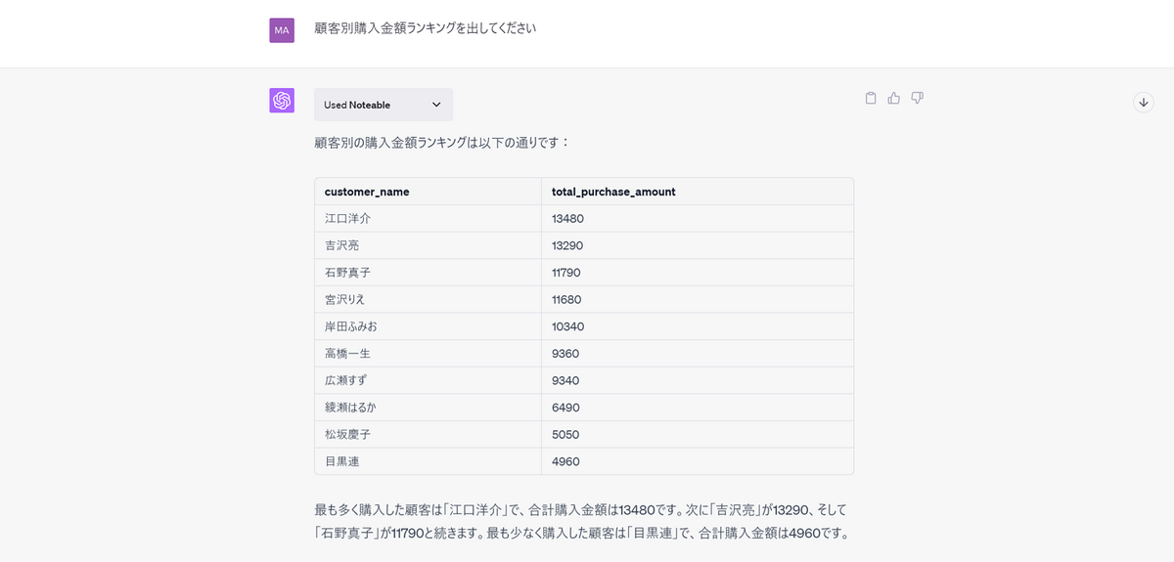Click the summary paragraph starting 最も多く購入した顧客
Screen dimensions: 1174x562
(x=582, y=521)
